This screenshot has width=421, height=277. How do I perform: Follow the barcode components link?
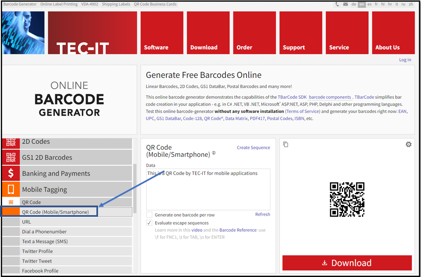click(x=330, y=97)
